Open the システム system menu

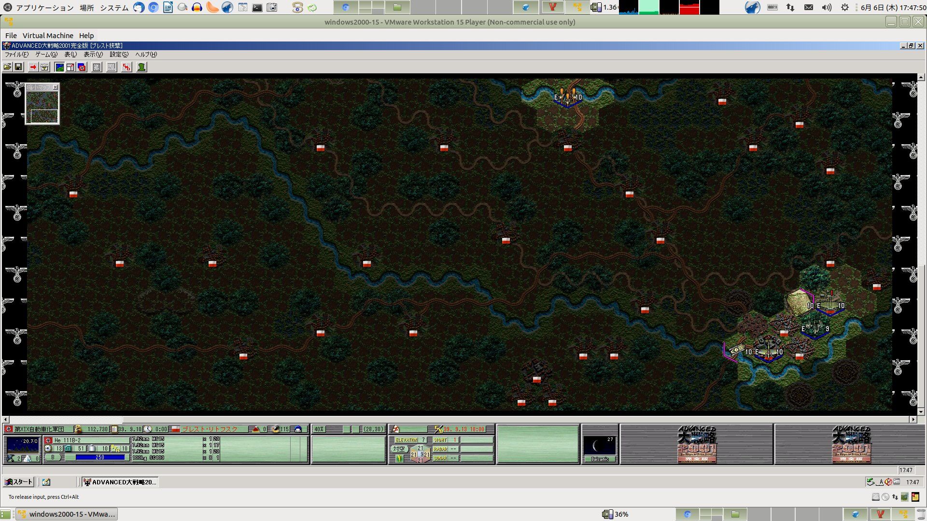(114, 8)
